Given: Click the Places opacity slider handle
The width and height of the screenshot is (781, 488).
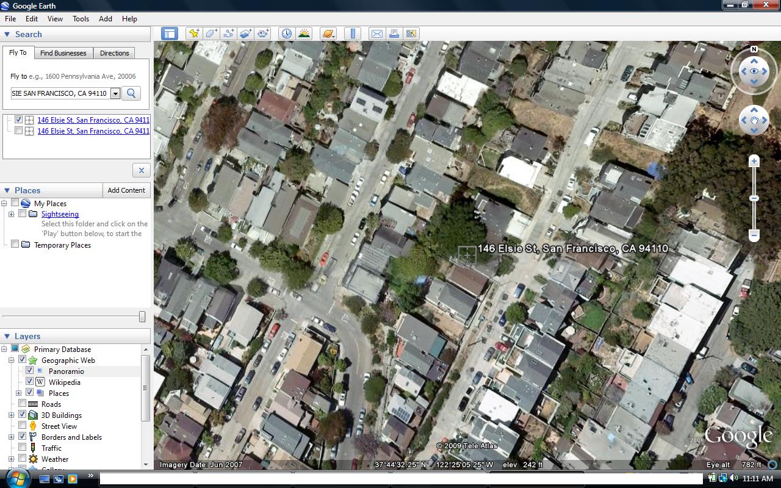Looking at the screenshot, I should (142, 316).
